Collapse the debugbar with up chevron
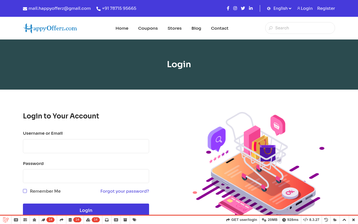The width and height of the screenshot is (358, 224). coord(344,220)
